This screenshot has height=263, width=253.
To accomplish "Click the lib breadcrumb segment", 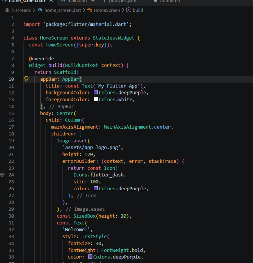I will (x=7, y=10).
